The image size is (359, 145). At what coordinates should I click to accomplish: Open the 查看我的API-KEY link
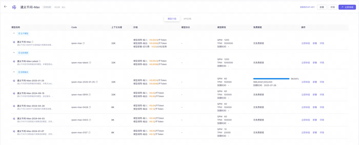pyautogui.click(x=307, y=7)
